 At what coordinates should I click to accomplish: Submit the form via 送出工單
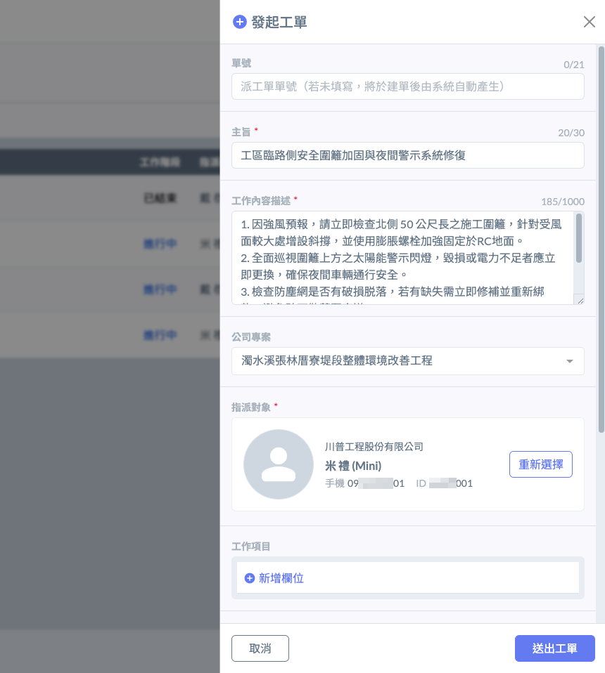coord(554,648)
